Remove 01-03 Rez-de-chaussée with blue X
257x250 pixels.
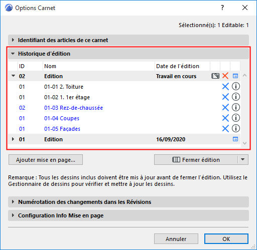coord(225,108)
